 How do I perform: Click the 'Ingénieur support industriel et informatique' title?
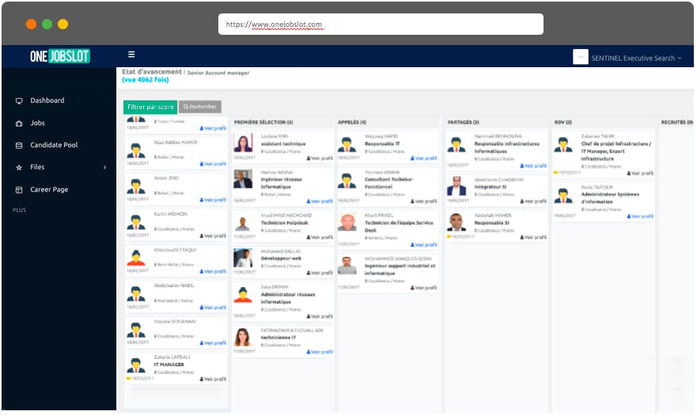point(400,270)
